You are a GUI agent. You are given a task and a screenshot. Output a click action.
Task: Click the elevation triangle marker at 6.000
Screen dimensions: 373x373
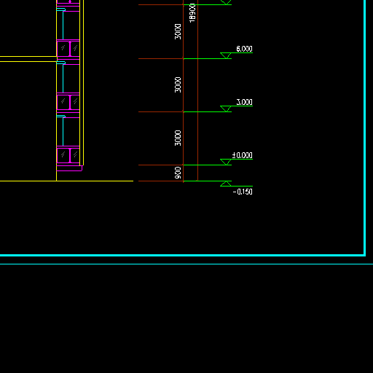point(226,55)
